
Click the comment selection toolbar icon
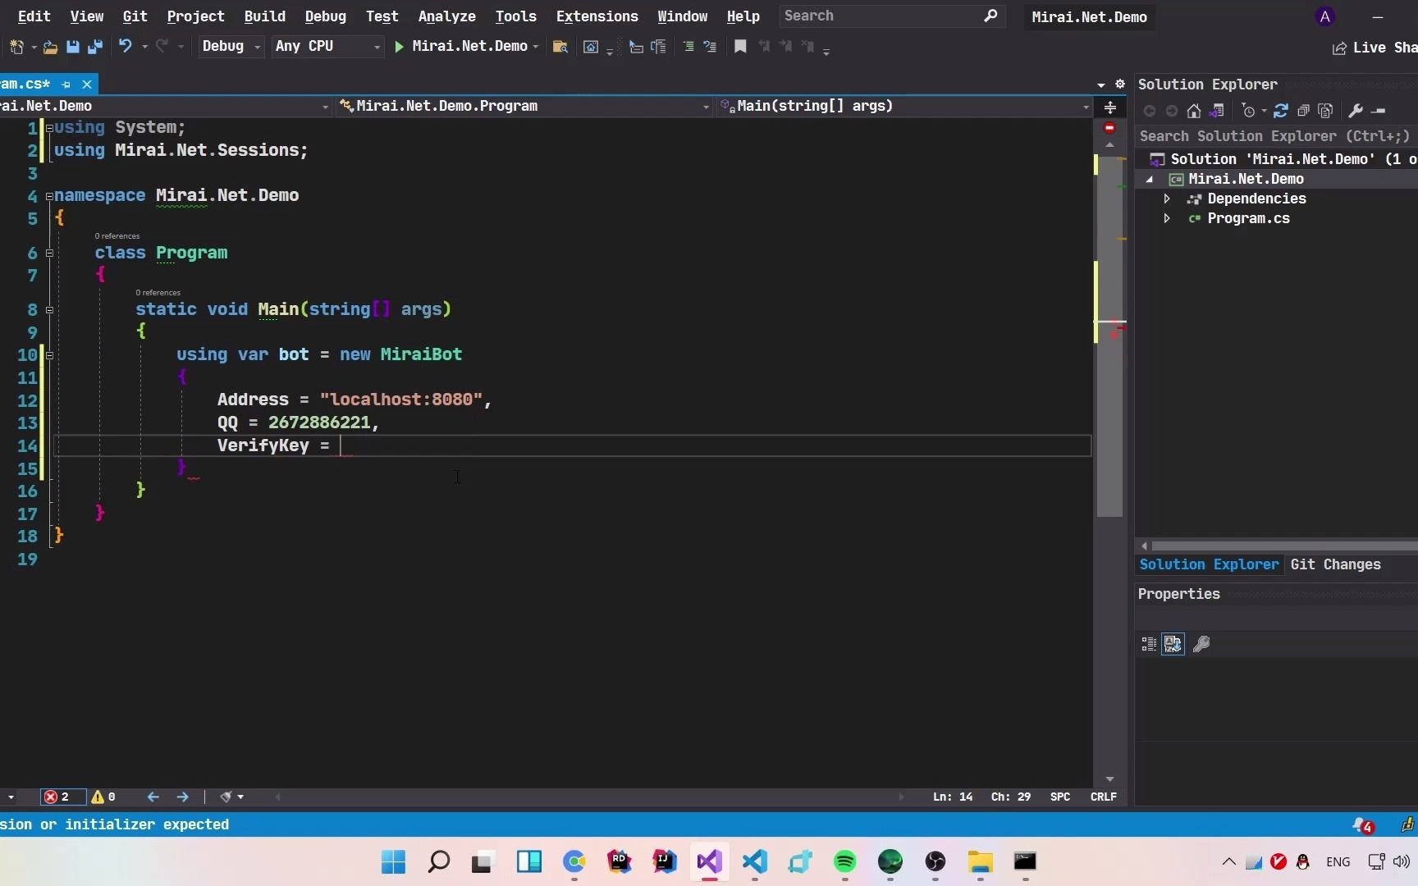[x=688, y=47]
